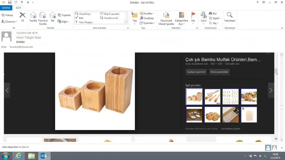Click the next image right arrow

[271, 90]
